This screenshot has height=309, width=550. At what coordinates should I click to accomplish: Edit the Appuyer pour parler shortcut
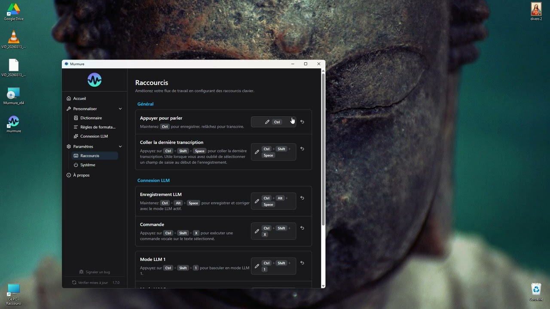[x=273, y=122]
